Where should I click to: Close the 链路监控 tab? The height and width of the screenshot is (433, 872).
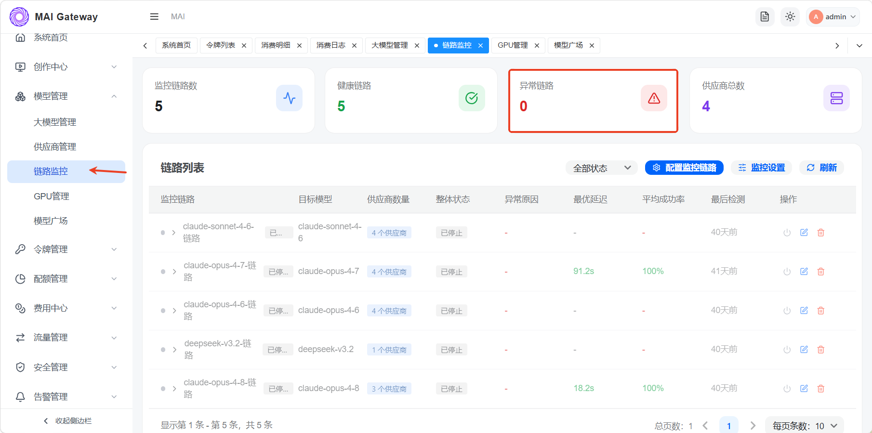480,46
